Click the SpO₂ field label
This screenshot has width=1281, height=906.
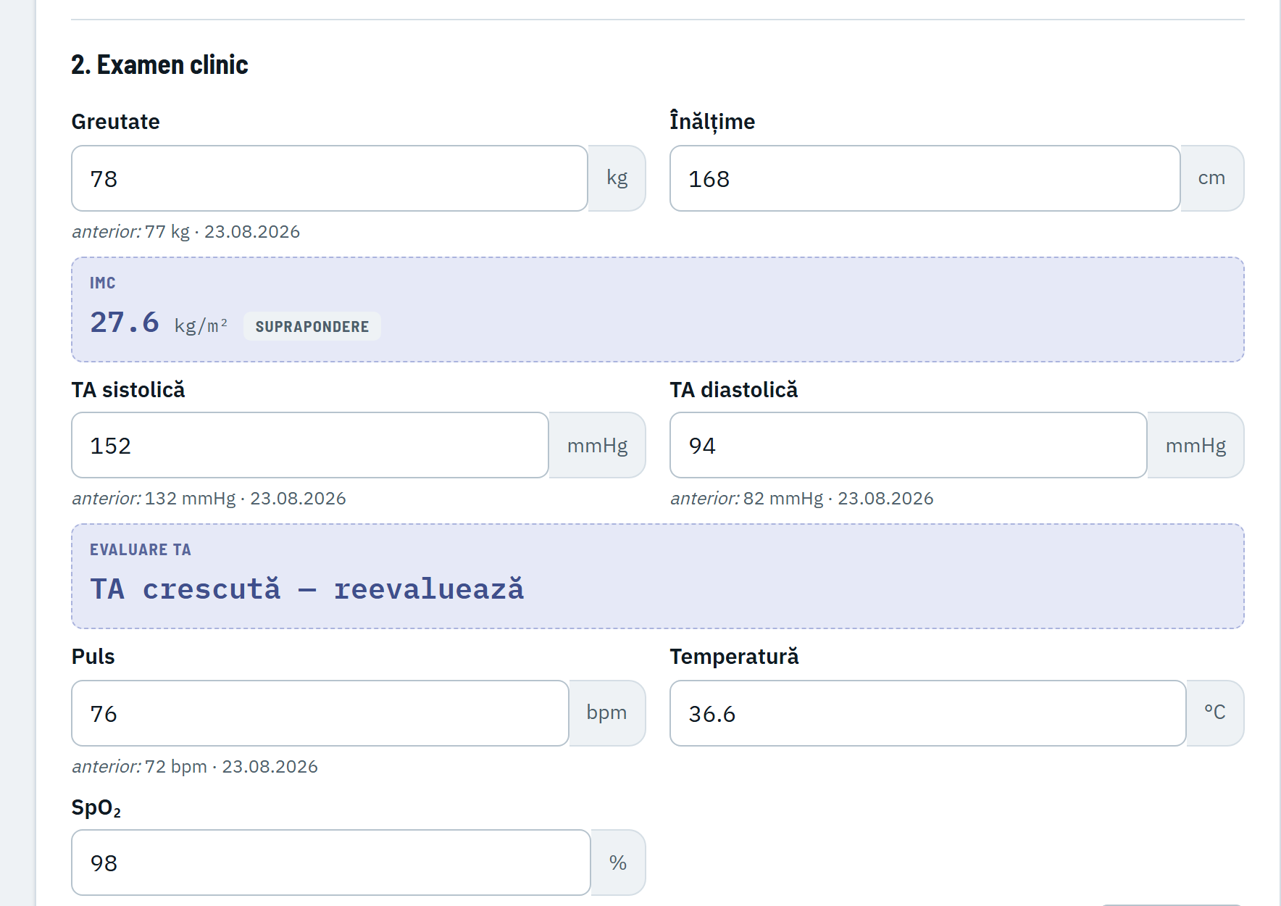(x=96, y=807)
